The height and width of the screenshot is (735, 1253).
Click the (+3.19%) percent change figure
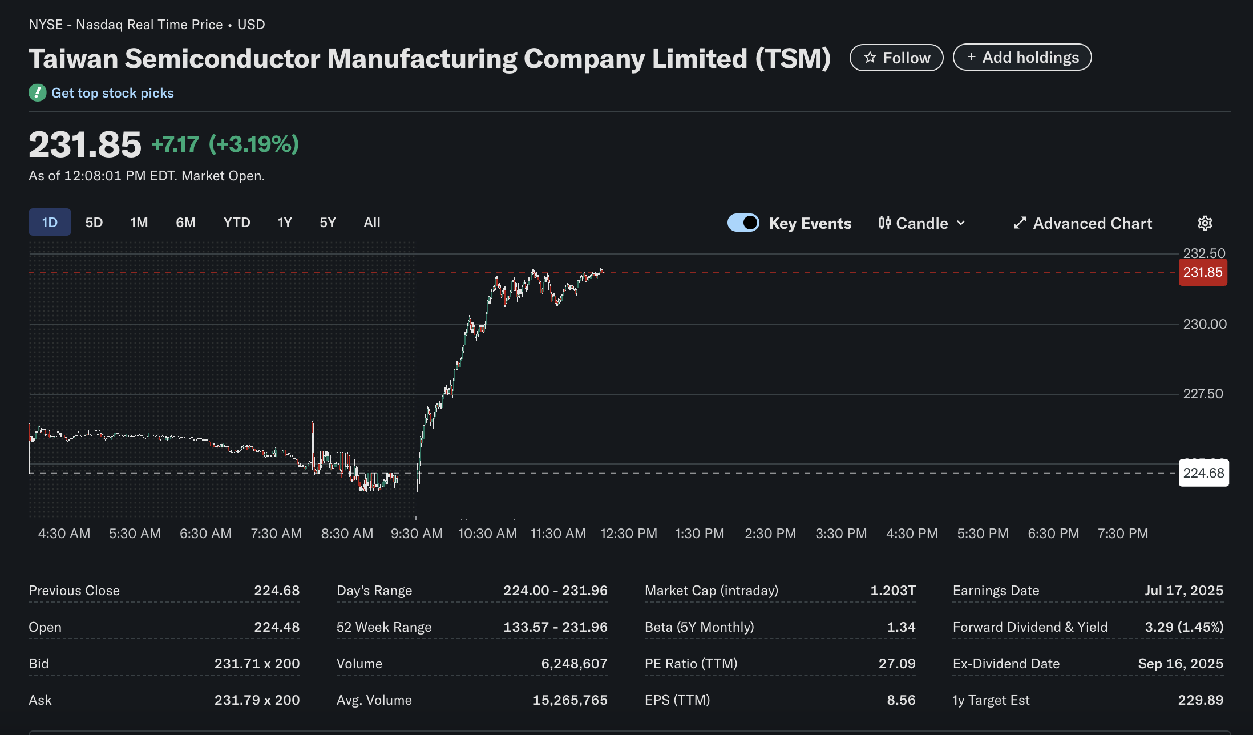pos(254,144)
